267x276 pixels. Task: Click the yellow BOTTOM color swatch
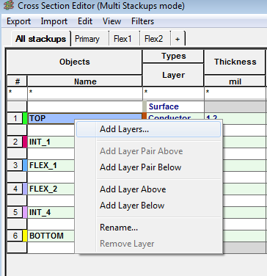(25, 236)
